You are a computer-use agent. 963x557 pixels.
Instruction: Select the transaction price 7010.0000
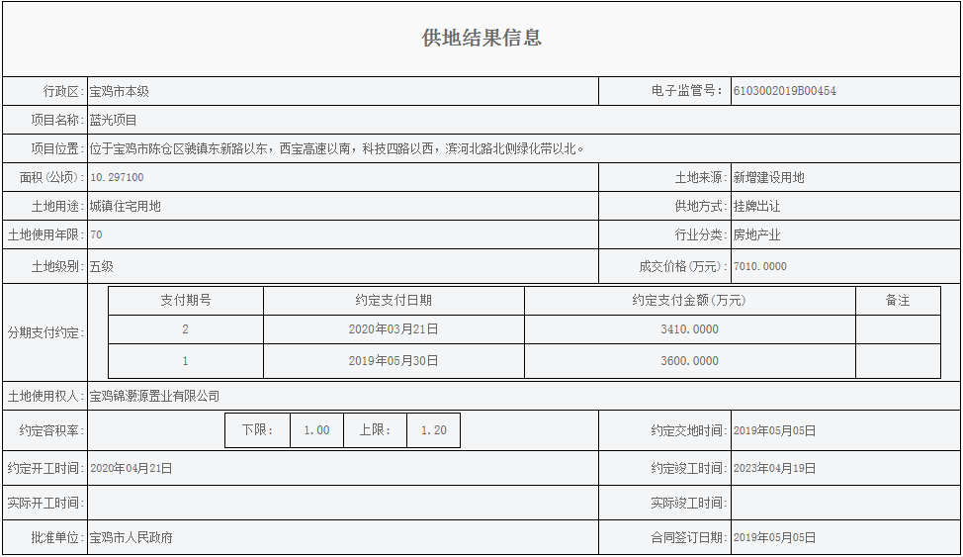click(x=760, y=266)
